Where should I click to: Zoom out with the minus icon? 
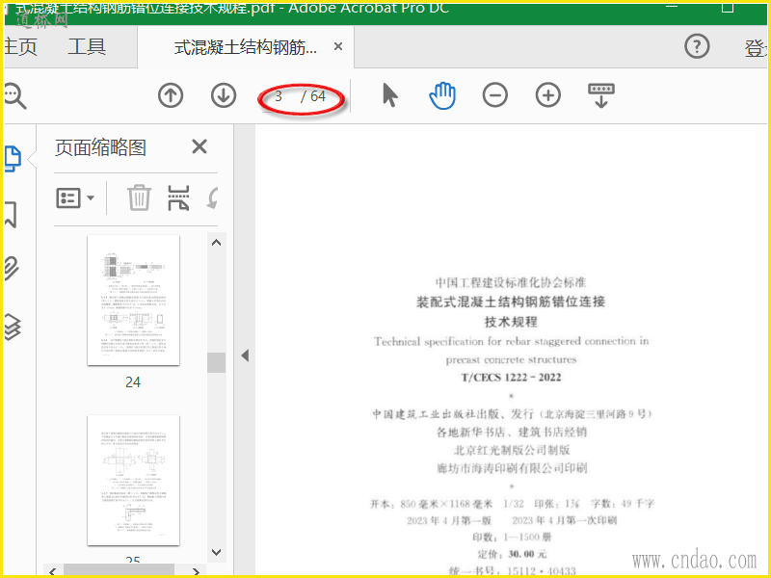[495, 95]
